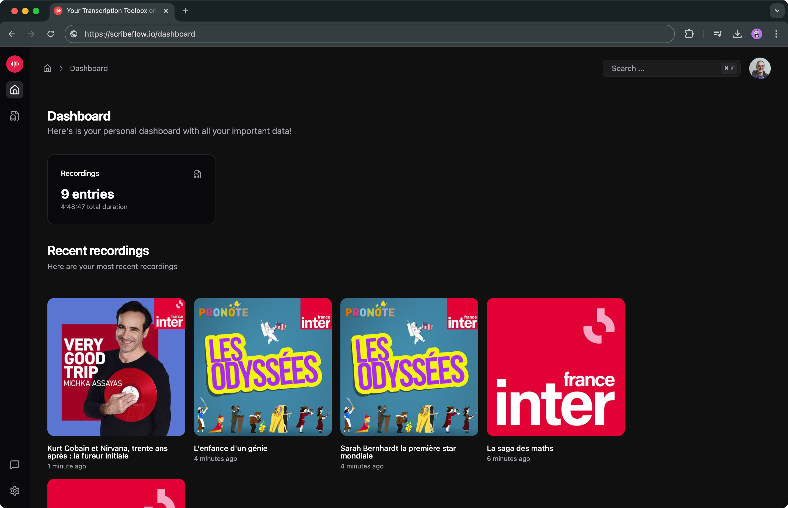This screenshot has height=508, width=788.
Task: Click the macOS green fullscreen button
Action: (36, 11)
